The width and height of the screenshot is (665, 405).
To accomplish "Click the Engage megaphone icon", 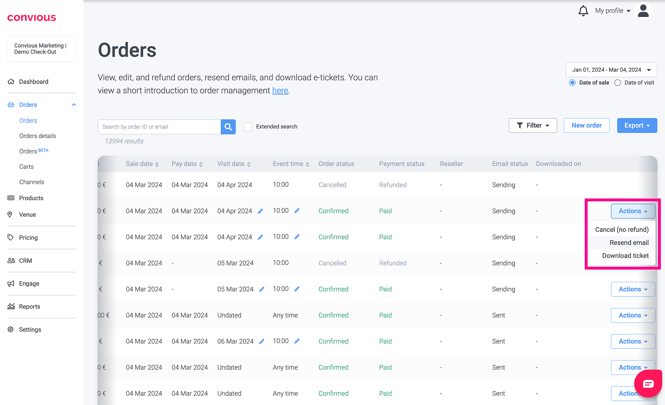I will (11, 283).
